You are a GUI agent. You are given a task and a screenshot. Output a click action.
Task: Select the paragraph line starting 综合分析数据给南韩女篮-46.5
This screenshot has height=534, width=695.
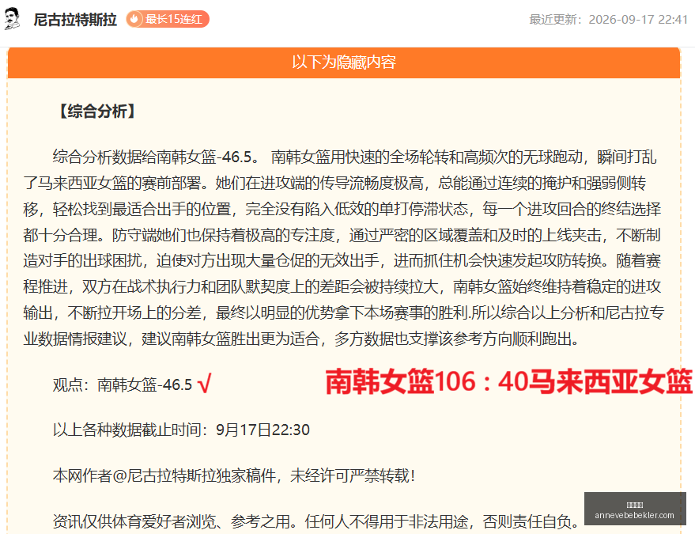354,157
